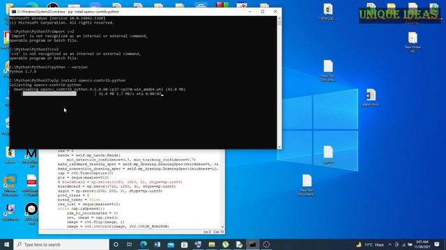
Task: Click the pip download progress bar
Action: pos(49,94)
